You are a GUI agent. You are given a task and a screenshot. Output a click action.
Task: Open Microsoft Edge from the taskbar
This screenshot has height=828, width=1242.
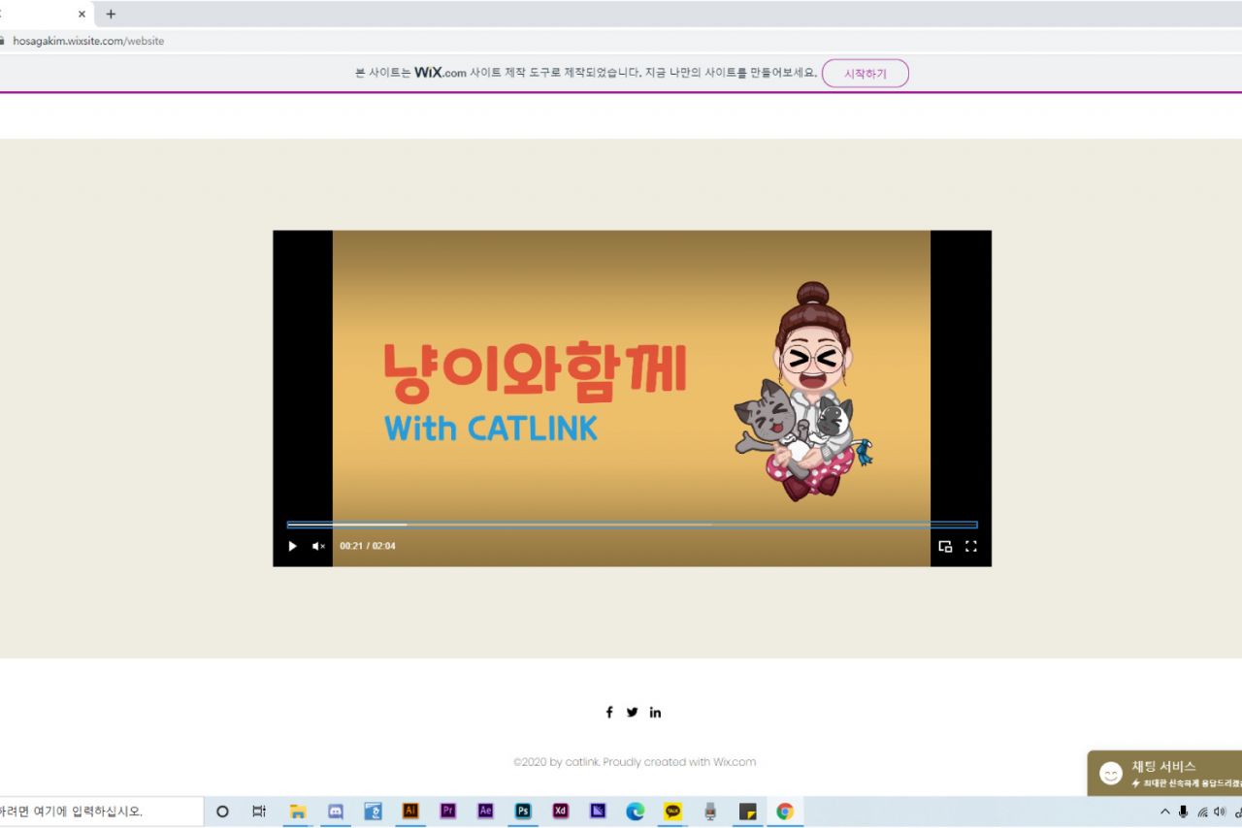point(636,812)
